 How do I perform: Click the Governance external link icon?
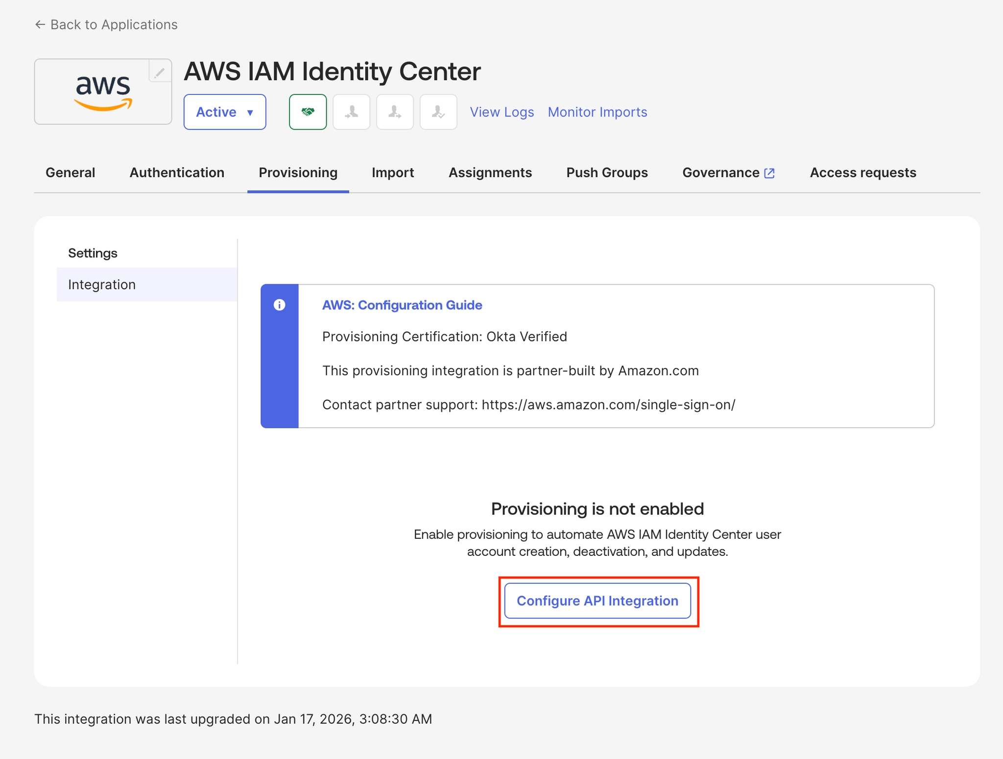point(769,173)
